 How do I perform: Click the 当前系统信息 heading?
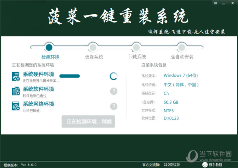pyautogui.click(x=154, y=65)
